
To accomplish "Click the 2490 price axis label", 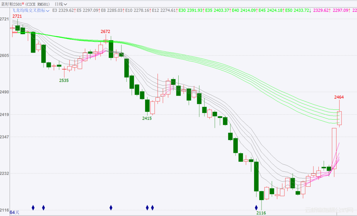I will (5, 92).
